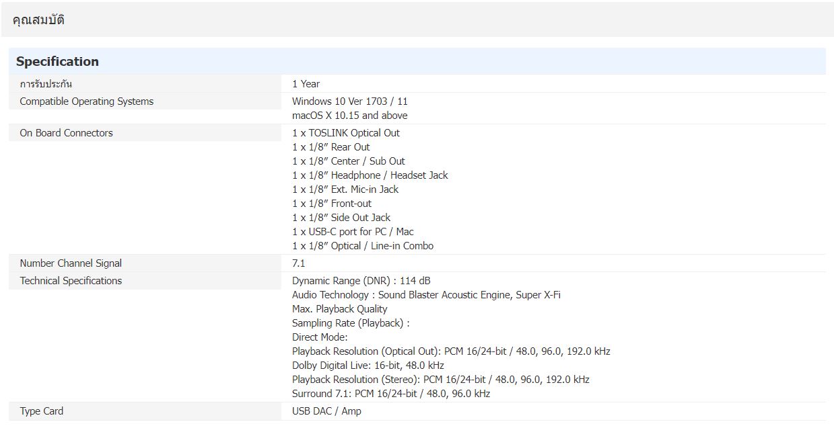Select the Type Card row label
This screenshot has width=834, height=428.
(41, 411)
